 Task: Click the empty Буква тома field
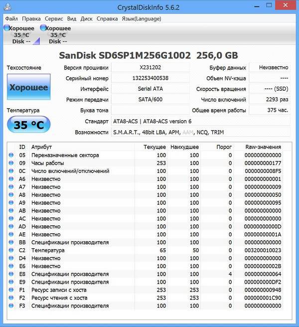tap(150, 110)
